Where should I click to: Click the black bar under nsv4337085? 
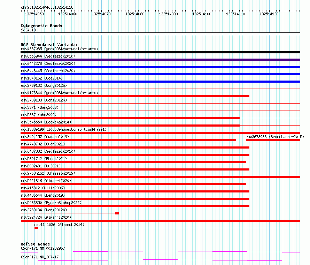tap(160, 52)
